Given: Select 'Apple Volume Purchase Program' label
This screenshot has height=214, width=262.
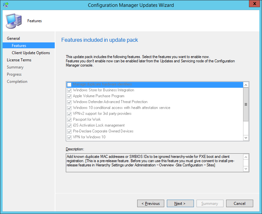Looking at the screenshot, I should (x=99, y=96).
